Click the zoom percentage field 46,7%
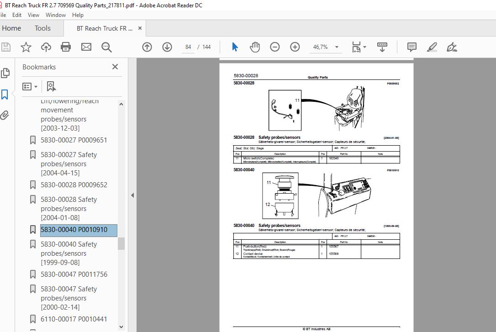 pyautogui.click(x=321, y=47)
